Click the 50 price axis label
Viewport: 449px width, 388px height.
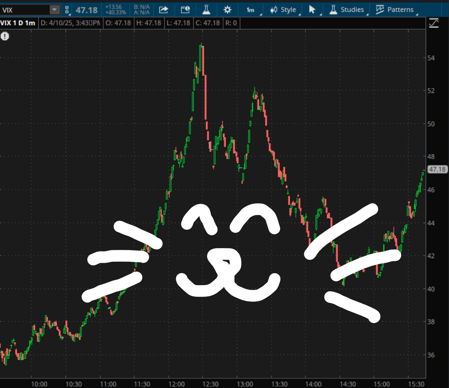(x=431, y=124)
